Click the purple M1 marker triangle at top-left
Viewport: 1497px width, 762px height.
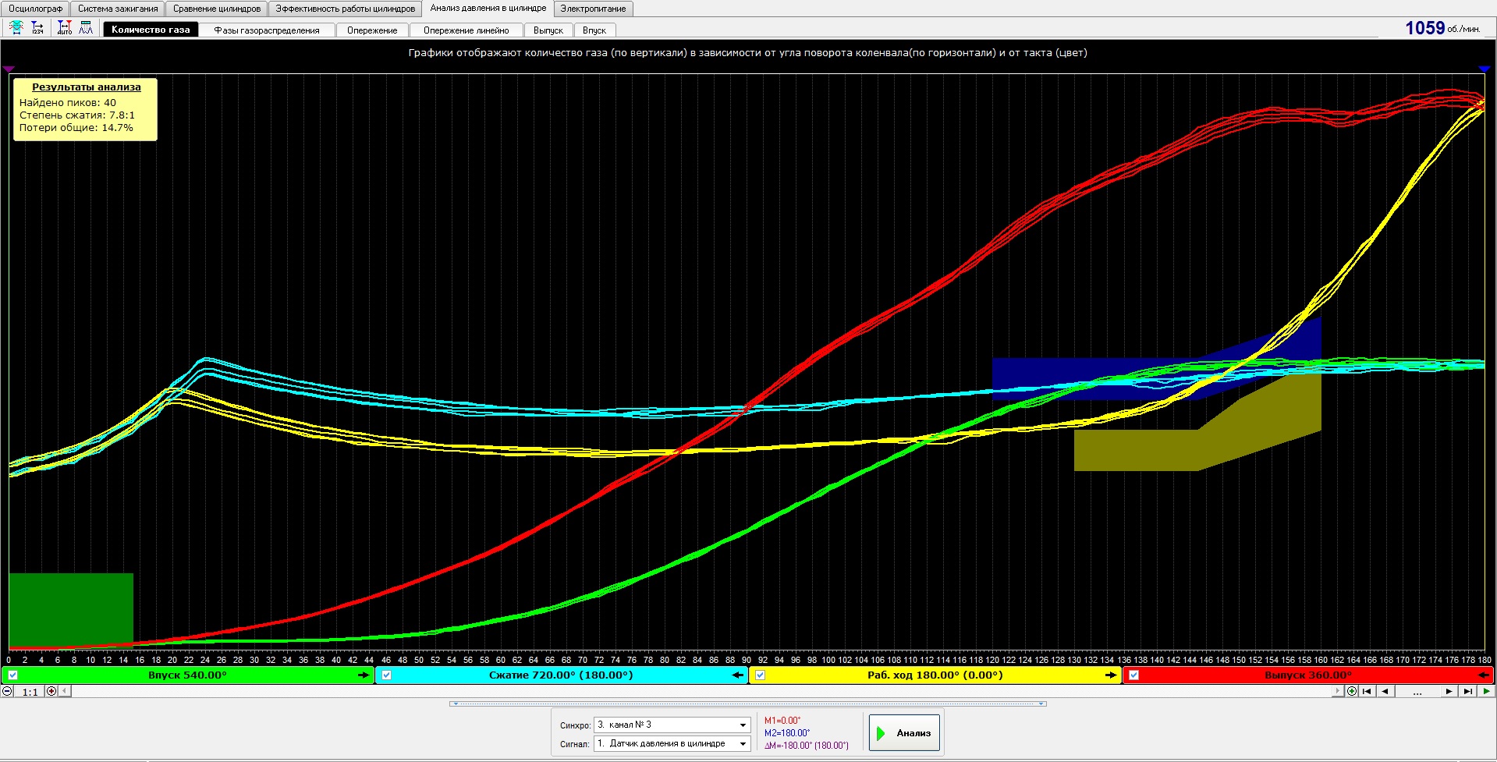9,69
